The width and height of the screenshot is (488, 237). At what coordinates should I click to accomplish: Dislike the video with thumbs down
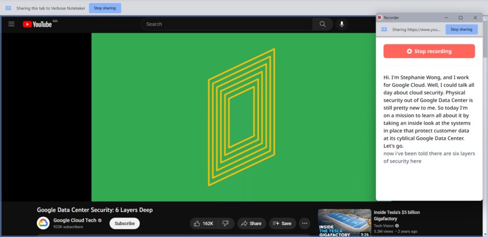pos(226,223)
